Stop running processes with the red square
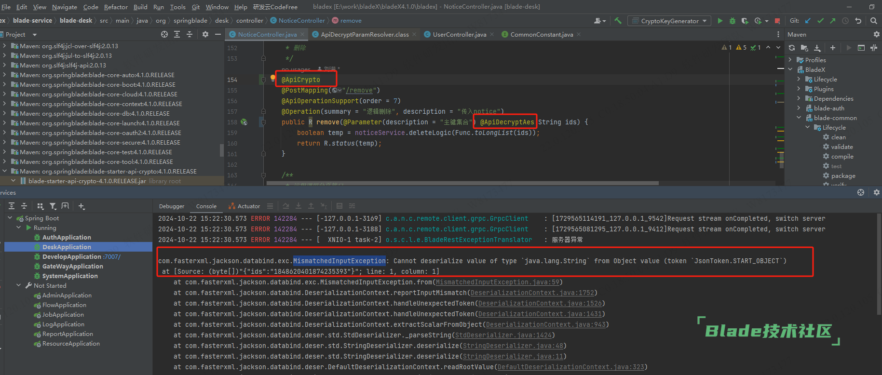The image size is (882, 375). point(777,21)
